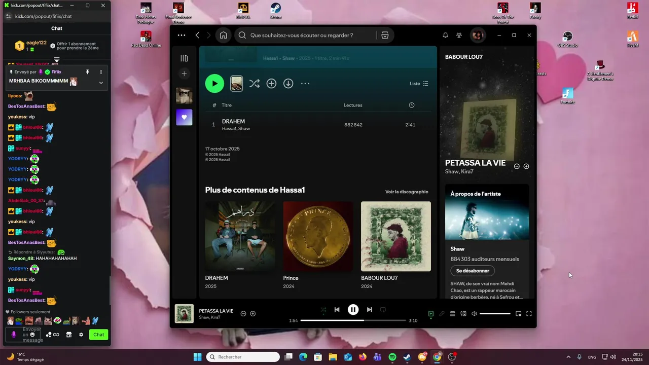
Task: Open the Windows Start menu
Action: coord(197,357)
